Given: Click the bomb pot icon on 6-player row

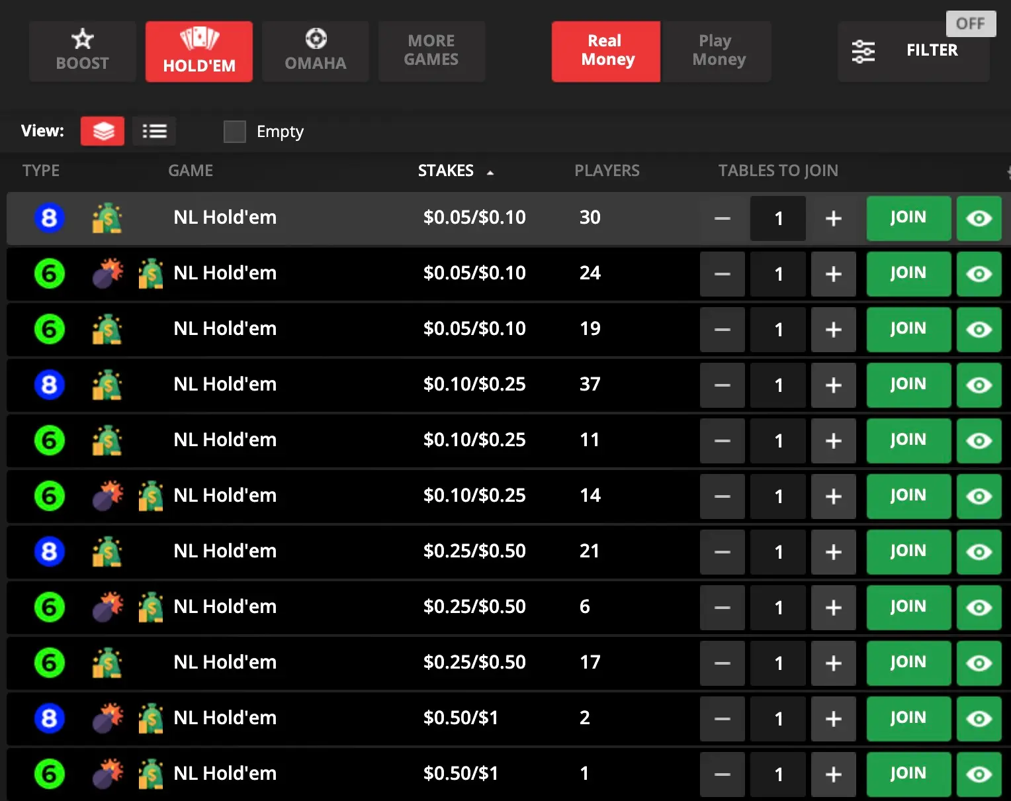Looking at the screenshot, I should click(x=108, y=607).
